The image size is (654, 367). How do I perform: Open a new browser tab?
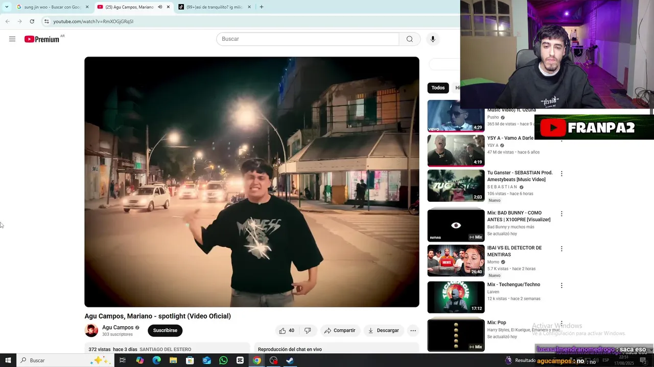(262, 7)
